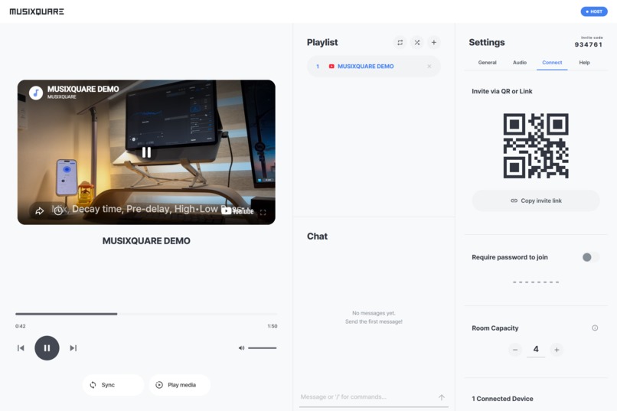Viewport: 617px width, 411px height.
Task: Click the Play media button
Action: pyautogui.click(x=179, y=385)
